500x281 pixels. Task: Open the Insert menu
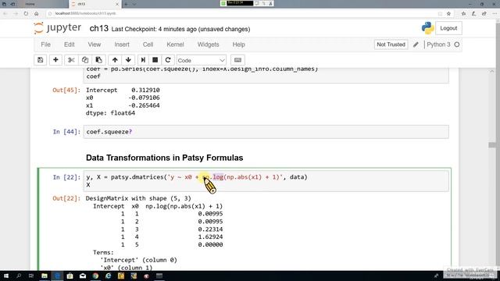click(122, 44)
